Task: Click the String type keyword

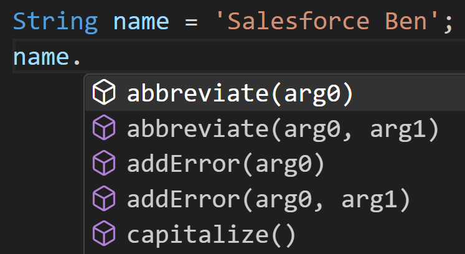Action: [x=55, y=22]
